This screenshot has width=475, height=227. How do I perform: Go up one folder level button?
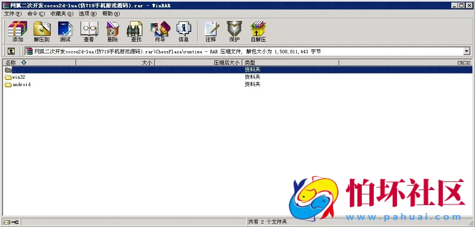click(x=11, y=52)
